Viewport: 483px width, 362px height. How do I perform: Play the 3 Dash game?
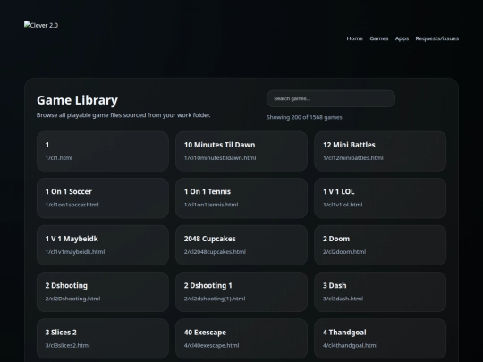click(x=380, y=291)
